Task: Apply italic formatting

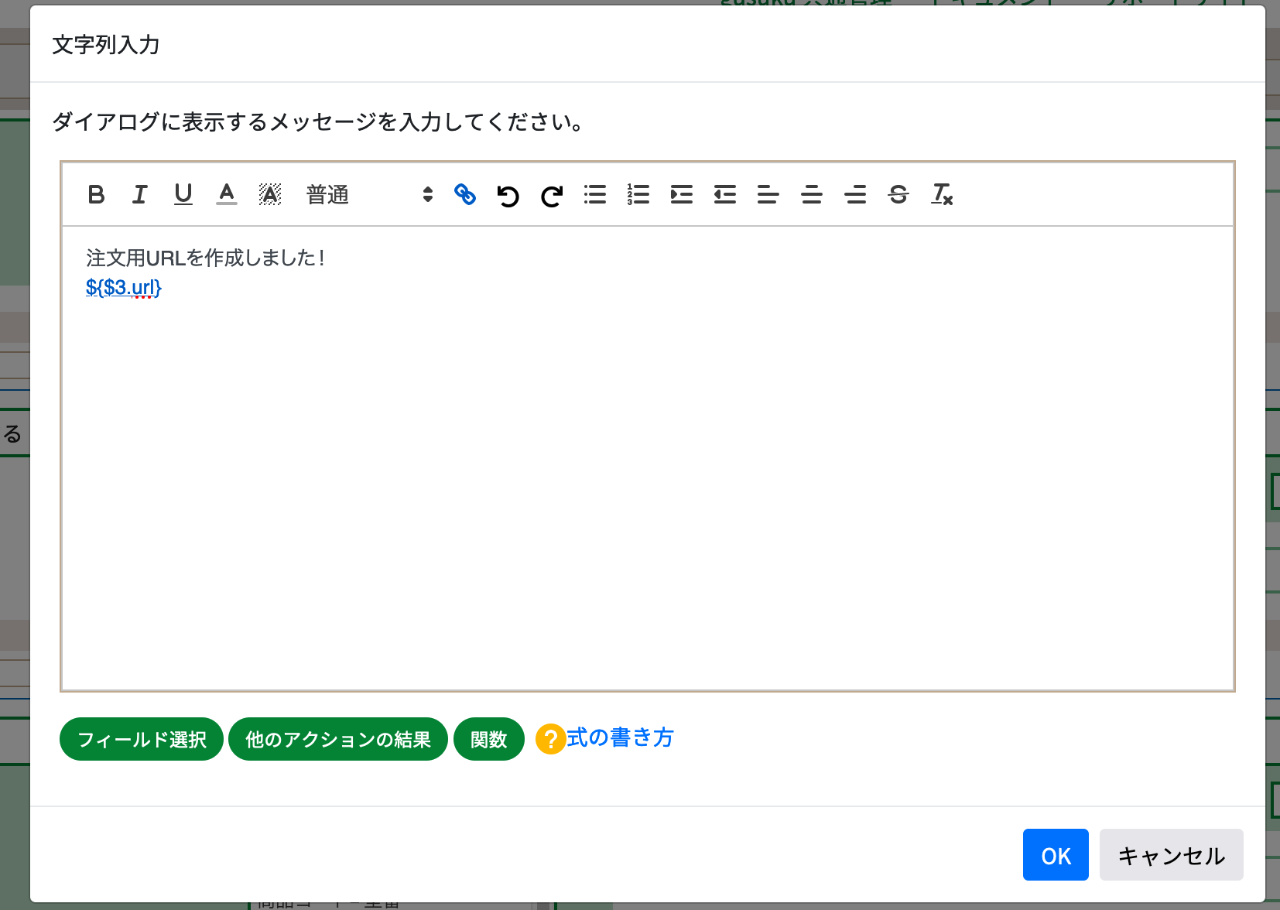Action: point(139,195)
